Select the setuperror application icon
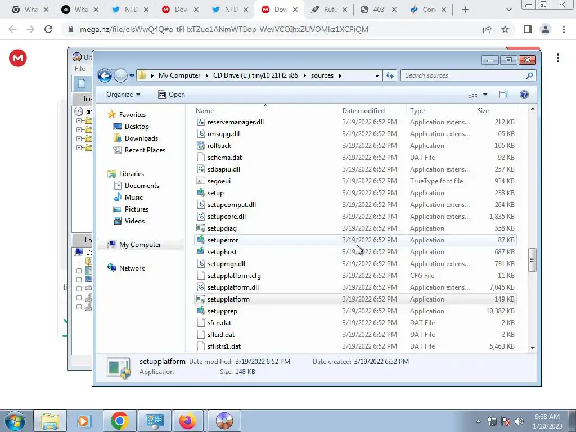This screenshot has width=576, height=432. point(201,240)
